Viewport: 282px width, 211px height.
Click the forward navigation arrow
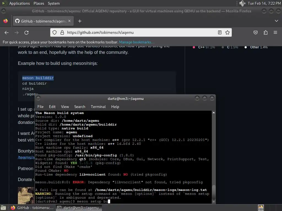click(x=17, y=32)
